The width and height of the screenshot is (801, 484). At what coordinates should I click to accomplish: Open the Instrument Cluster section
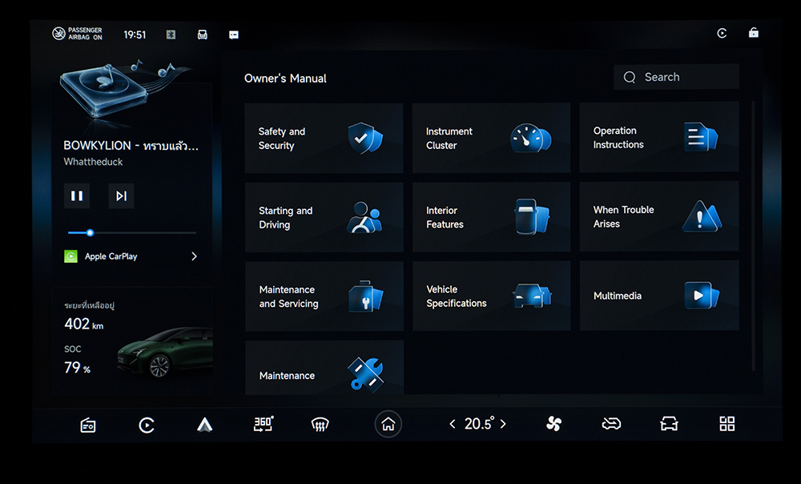(490, 139)
